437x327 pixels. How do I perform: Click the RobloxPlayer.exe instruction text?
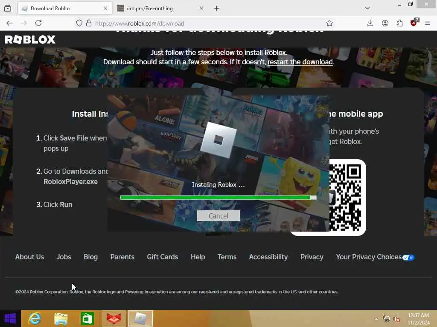coord(70,181)
